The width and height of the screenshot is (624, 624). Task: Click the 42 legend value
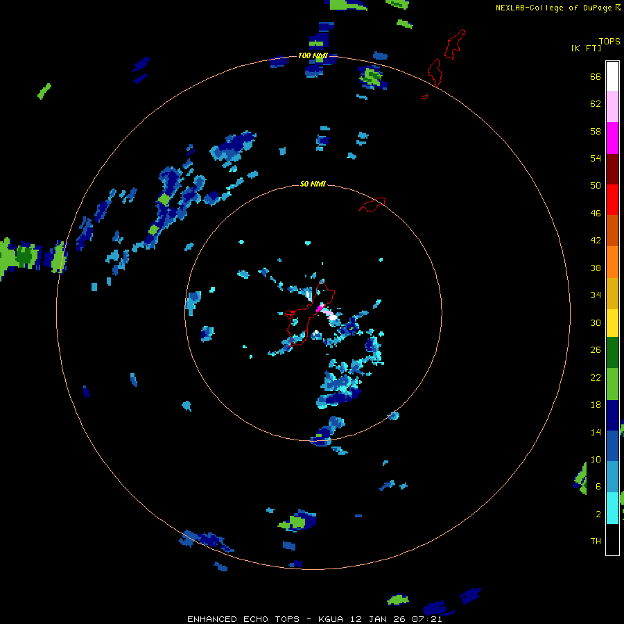[596, 241]
